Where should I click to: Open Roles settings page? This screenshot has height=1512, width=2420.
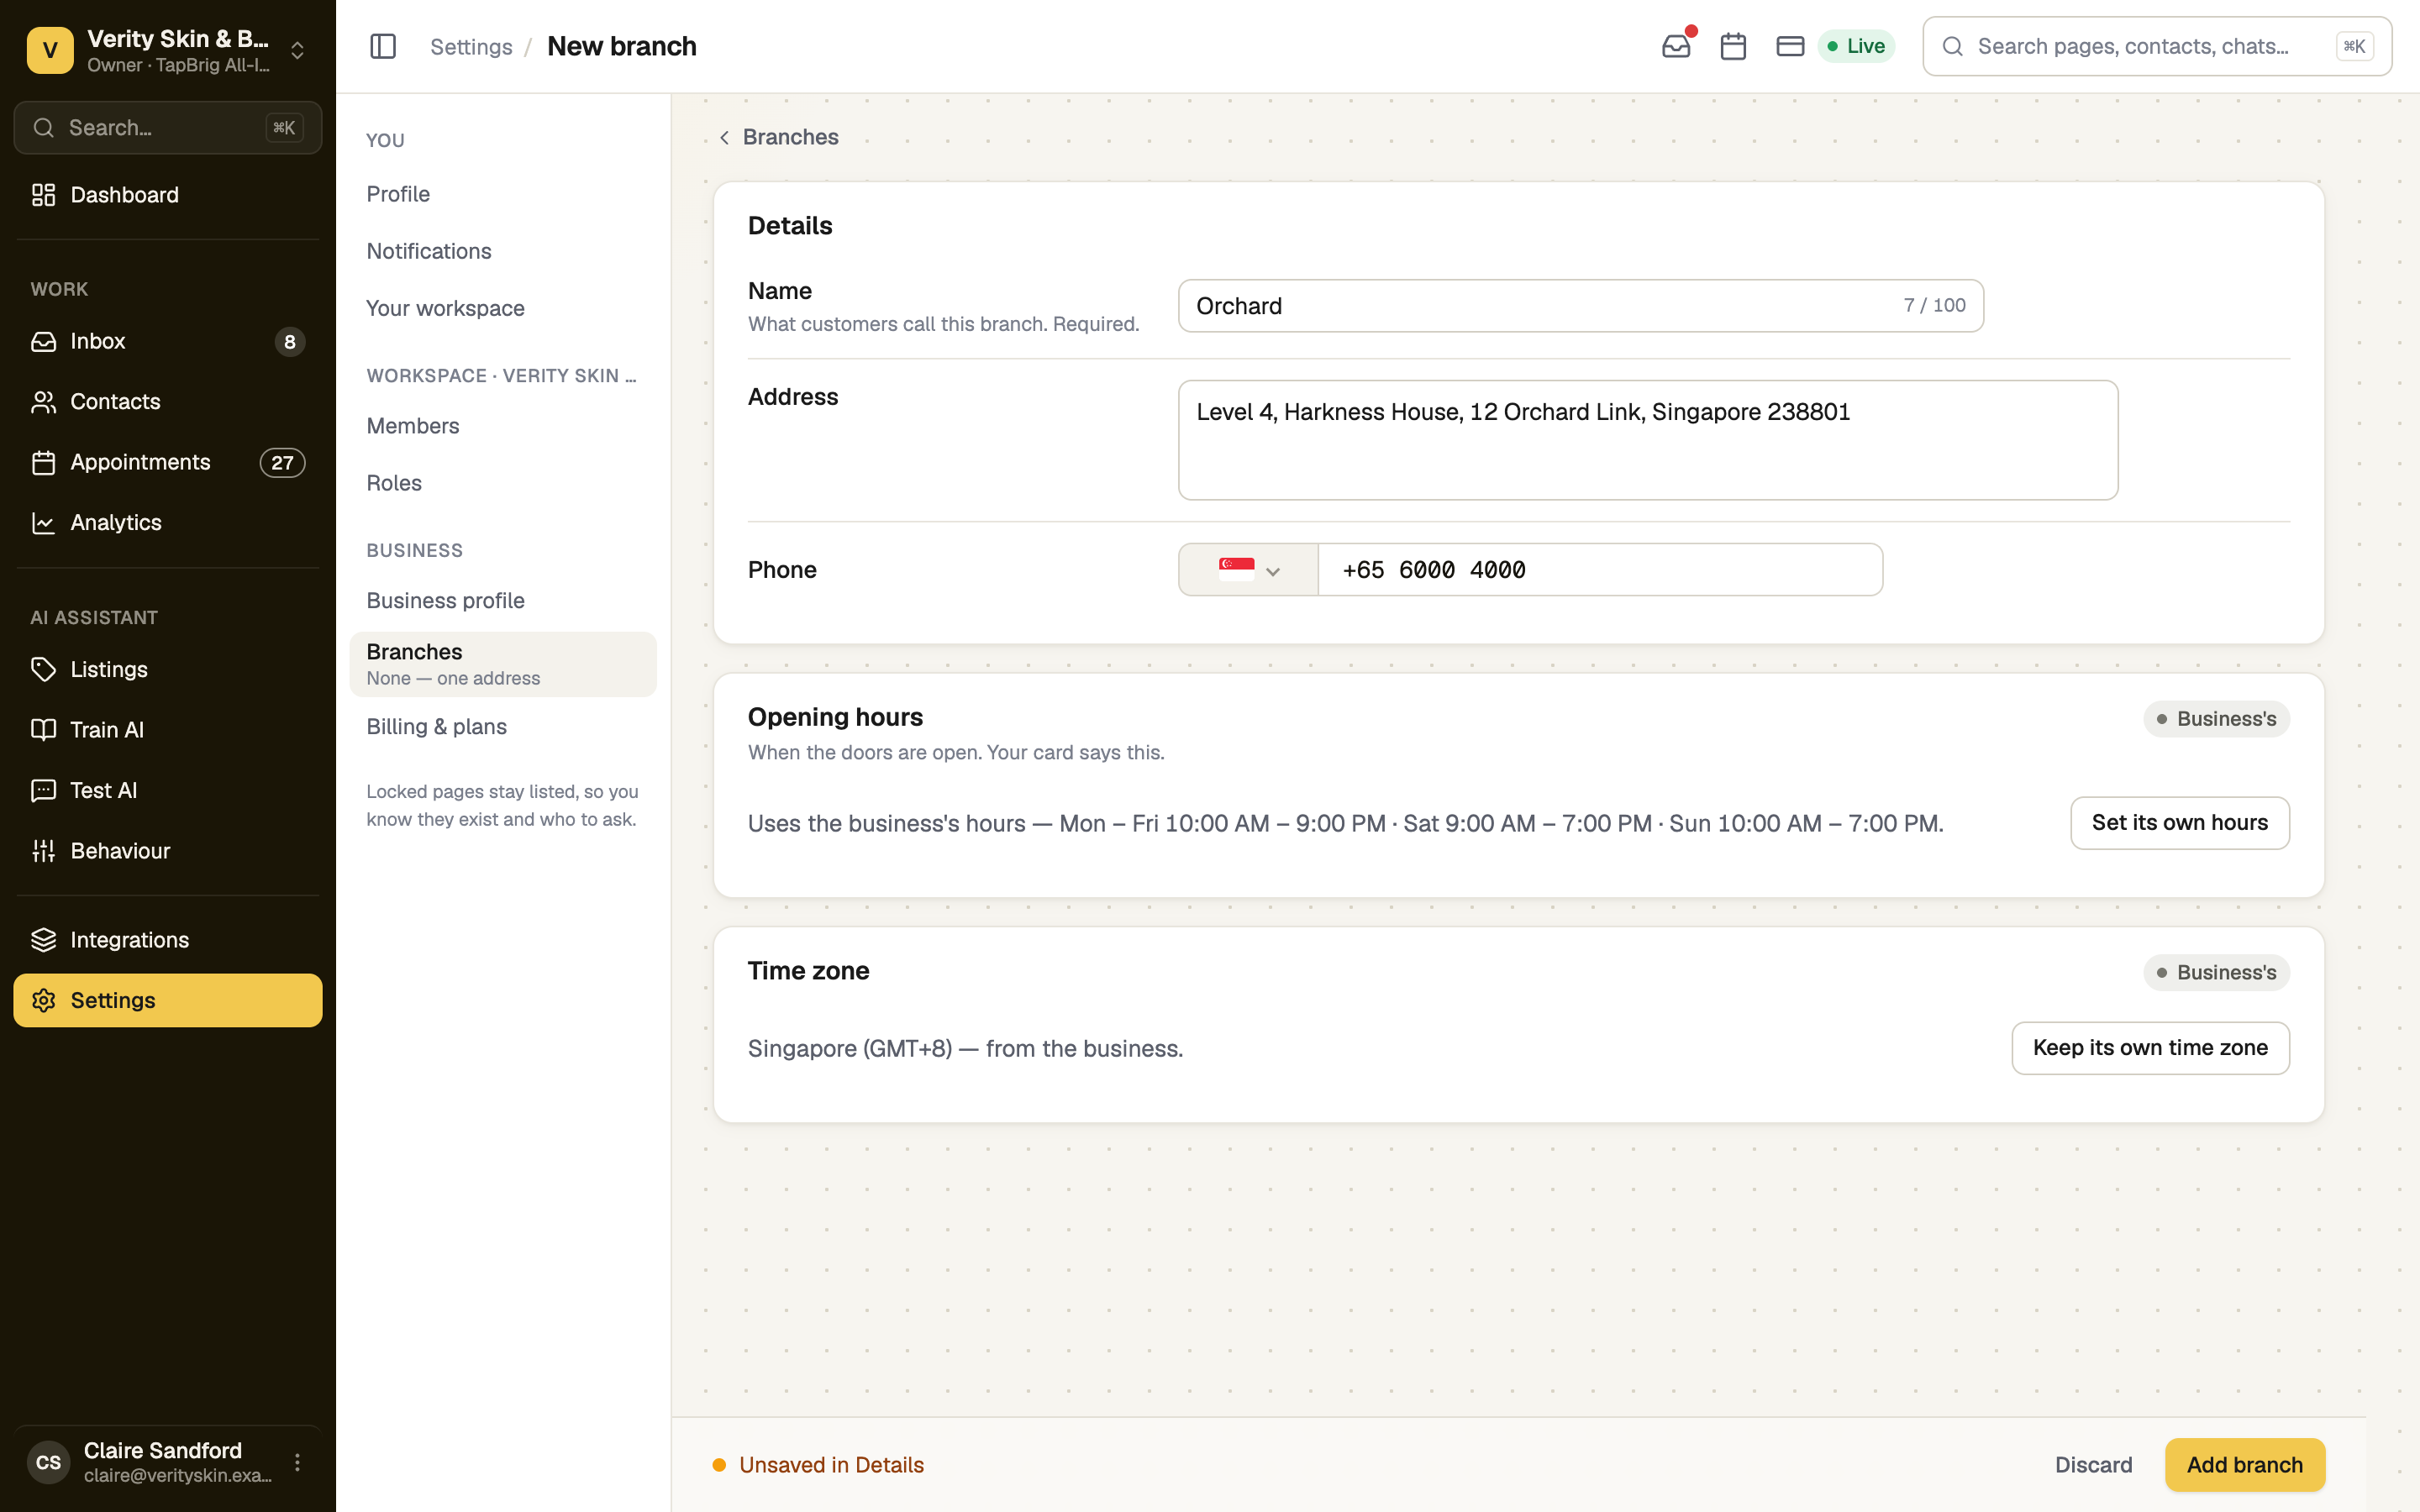tap(502, 483)
